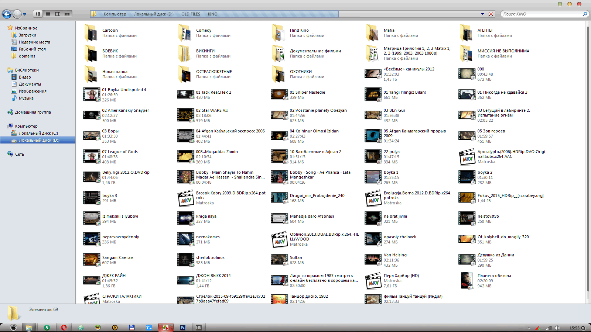This screenshot has height=332, width=591.
Task: Click the Opera browser icon in taskbar
Action: (64, 327)
